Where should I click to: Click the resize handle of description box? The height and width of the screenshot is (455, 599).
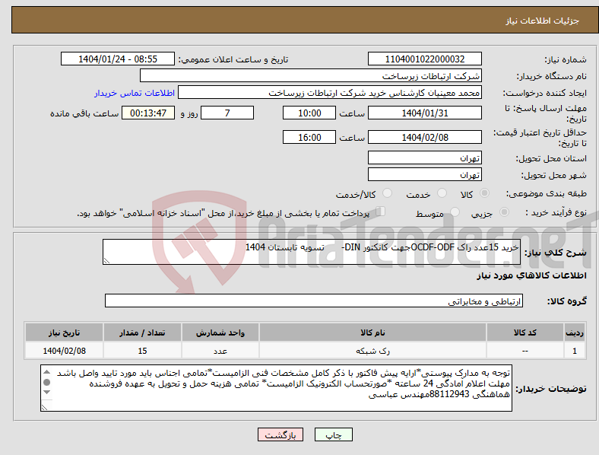click(x=106, y=260)
